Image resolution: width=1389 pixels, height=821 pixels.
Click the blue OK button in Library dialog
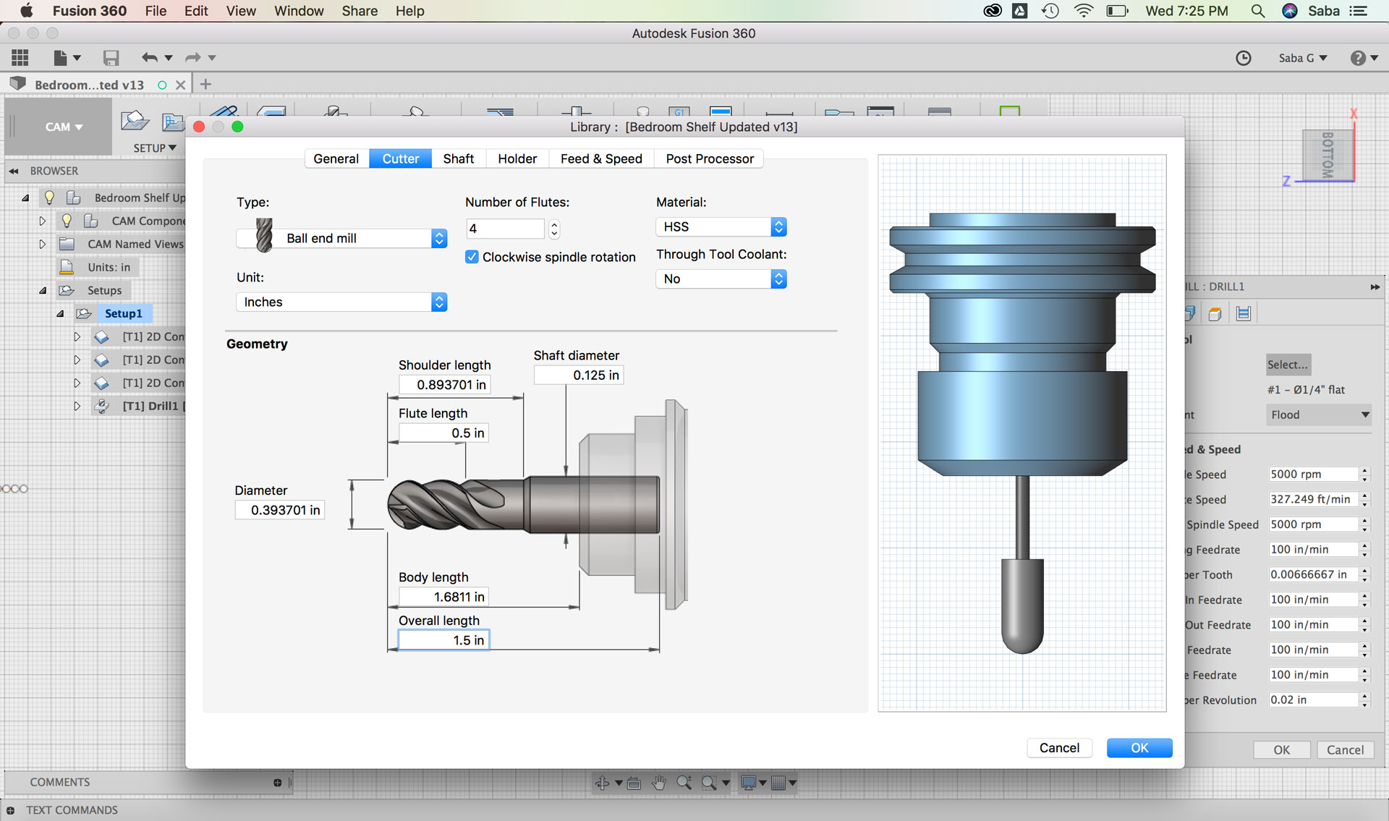(x=1139, y=748)
